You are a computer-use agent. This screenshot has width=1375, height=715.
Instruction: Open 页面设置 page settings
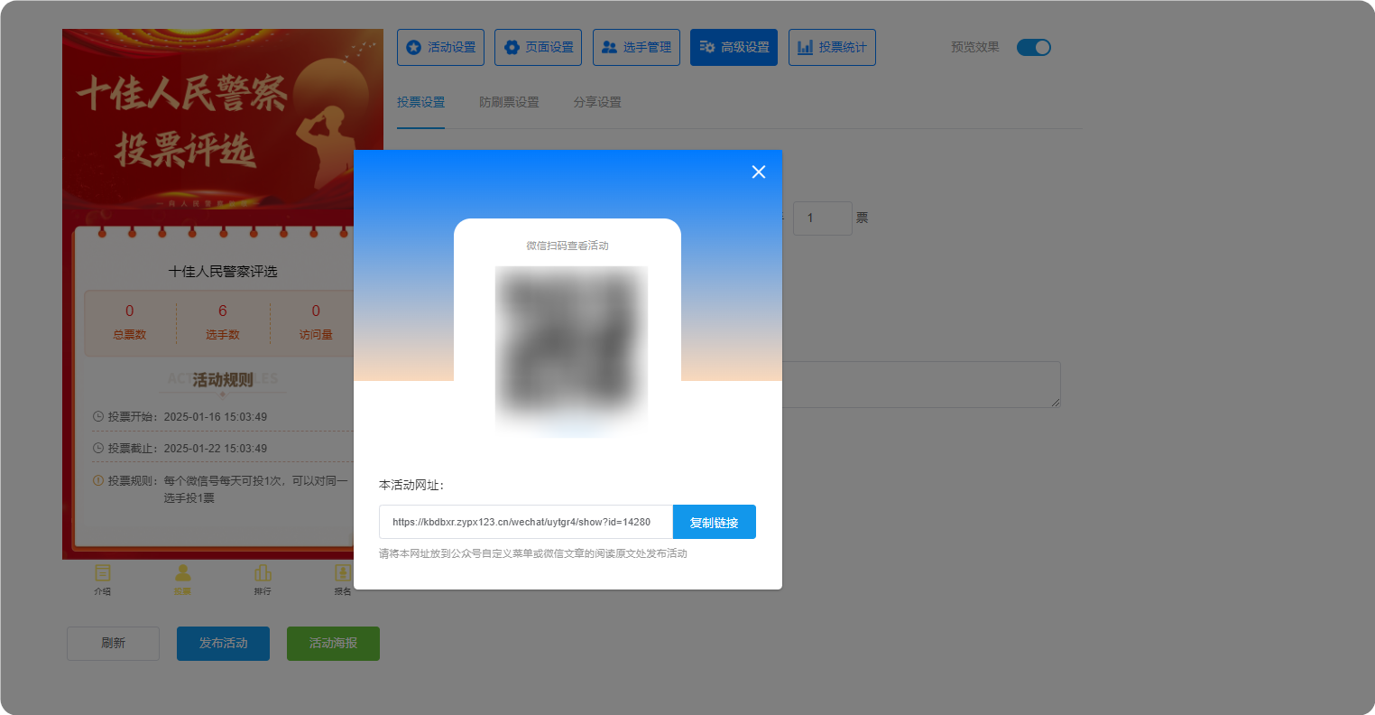538,47
